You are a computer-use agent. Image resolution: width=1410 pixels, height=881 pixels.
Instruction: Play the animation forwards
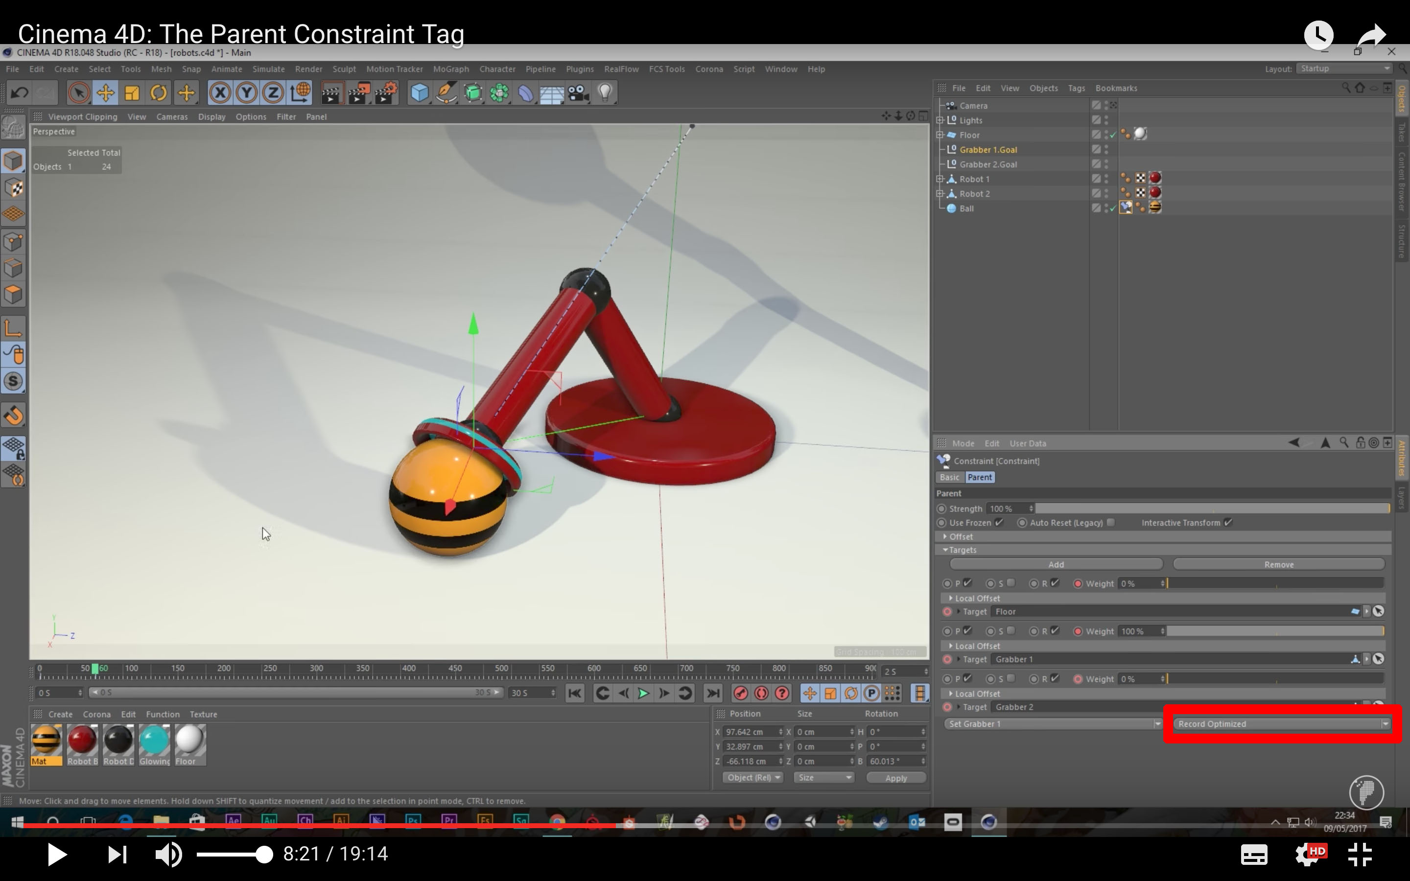(643, 693)
